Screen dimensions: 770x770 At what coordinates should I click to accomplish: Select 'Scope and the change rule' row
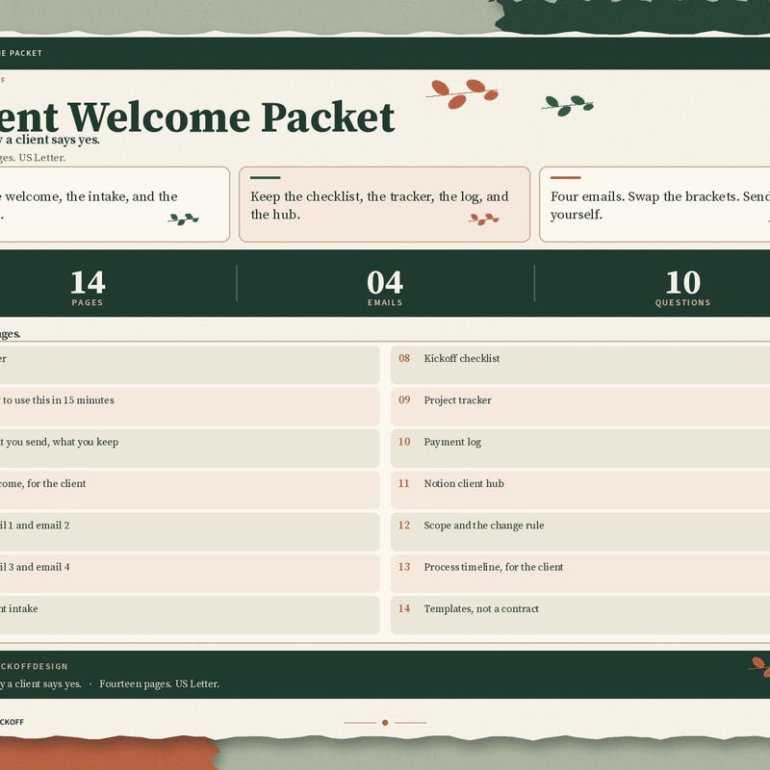point(580,532)
